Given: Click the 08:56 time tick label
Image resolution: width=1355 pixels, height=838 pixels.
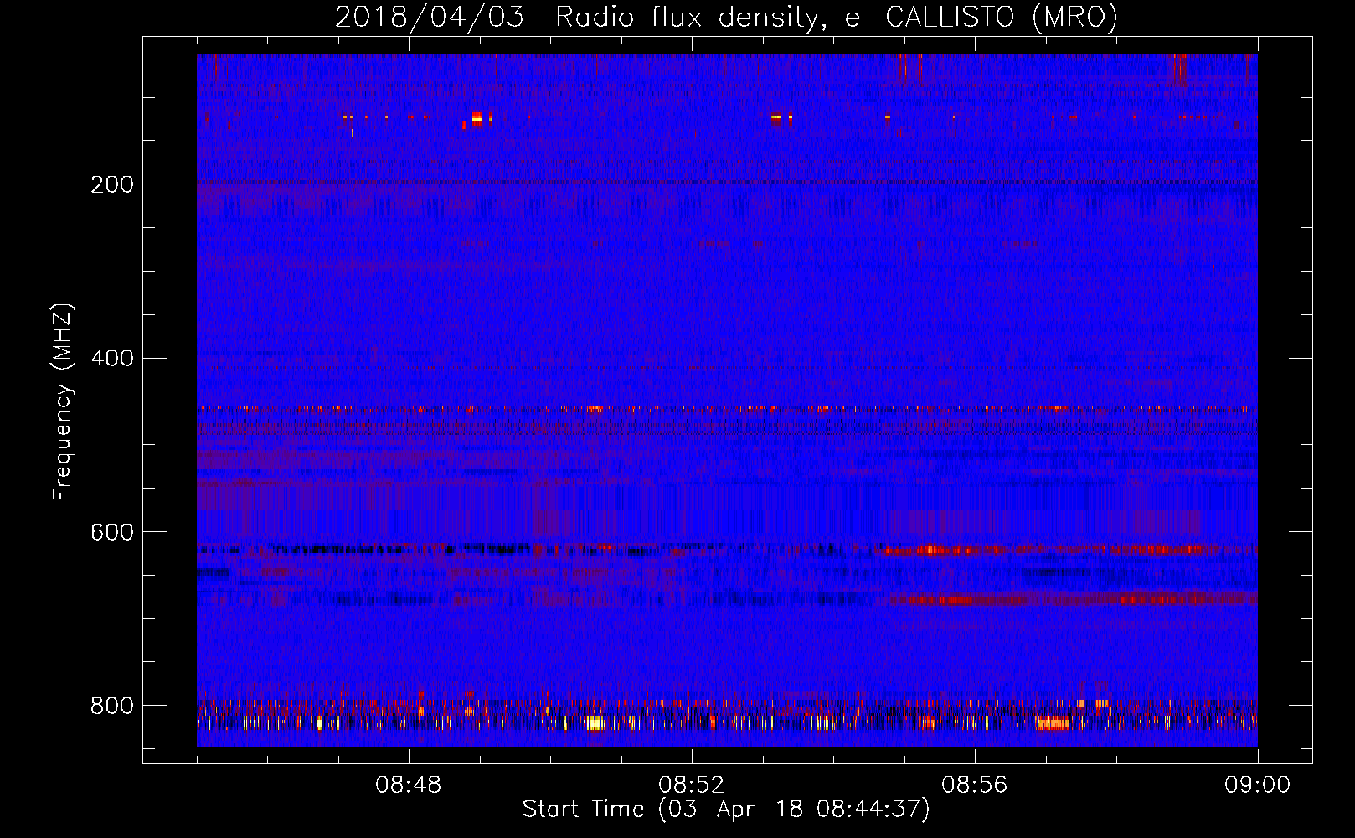Looking at the screenshot, I should [x=975, y=785].
